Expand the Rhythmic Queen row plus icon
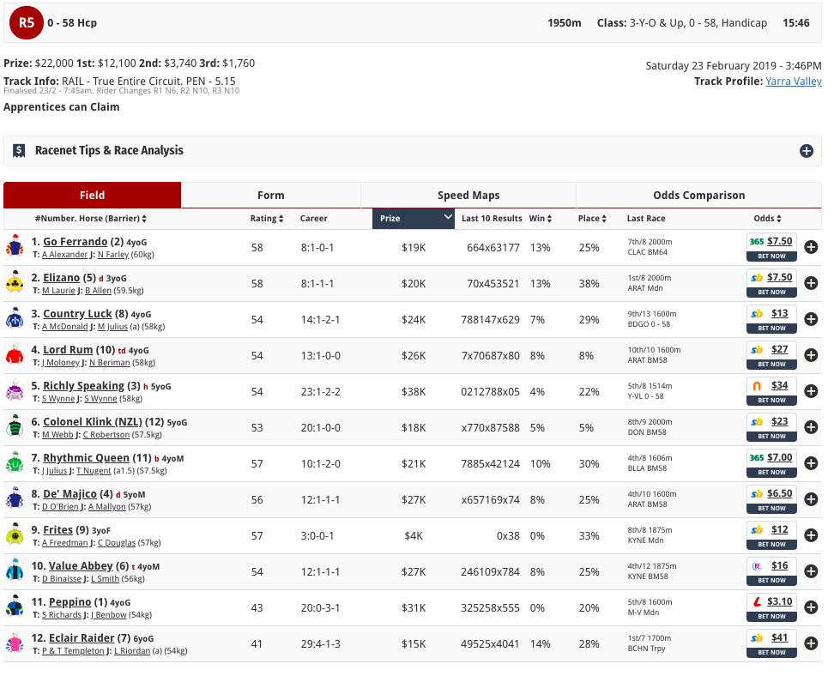Image resolution: width=834 pixels, height=676 pixels. tap(811, 463)
